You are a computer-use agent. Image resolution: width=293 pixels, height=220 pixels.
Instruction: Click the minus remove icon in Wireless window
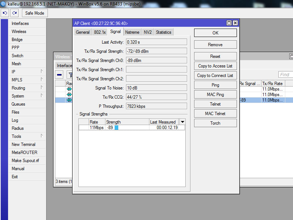pyautogui.click(x=59, y=75)
